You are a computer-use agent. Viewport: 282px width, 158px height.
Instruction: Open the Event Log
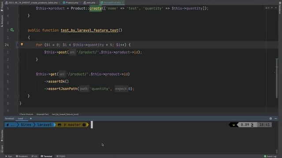[x=270, y=156]
